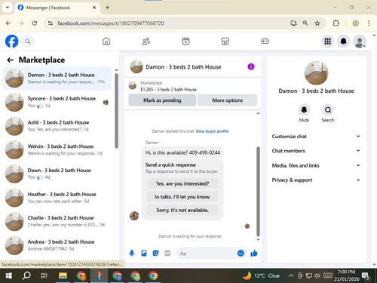Open the emoji picker smiley icon

click(241, 253)
